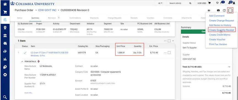Check the checkbox for the LG Gram line
This screenshot has height=100, width=238.
click(169, 53)
